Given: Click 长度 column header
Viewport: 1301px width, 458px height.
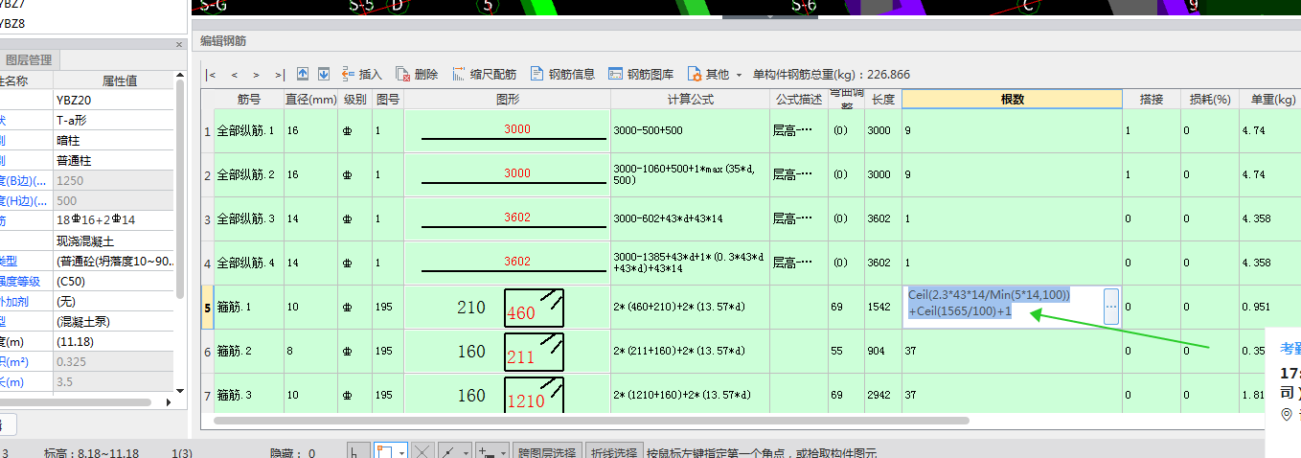Looking at the screenshot, I should click(882, 99).
